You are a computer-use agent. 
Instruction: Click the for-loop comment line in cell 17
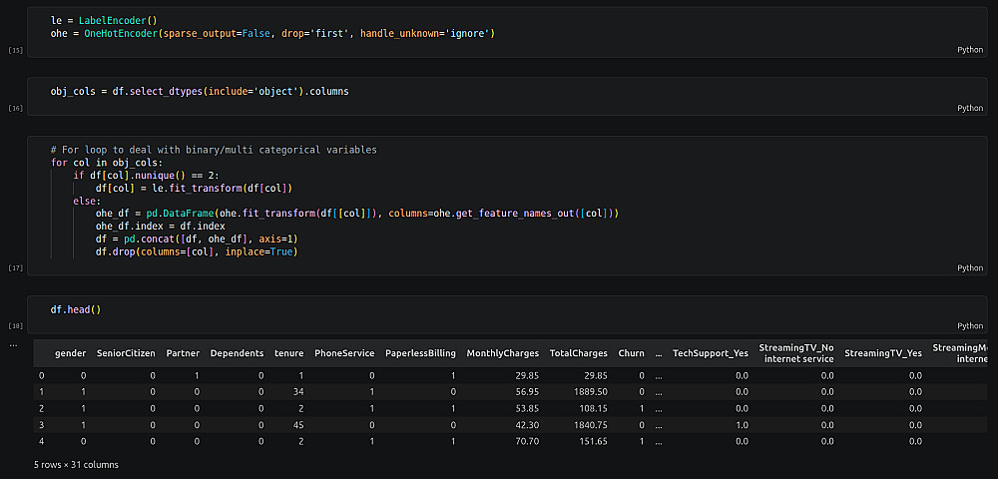pos(214,150)
